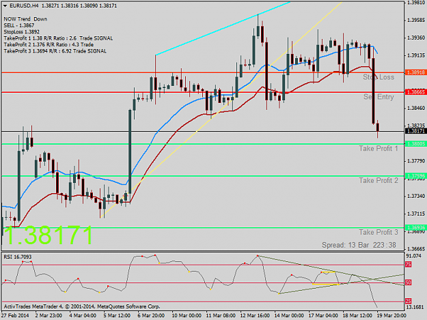Select the 'Stop Loss' chart label
Image resolution: width=427 pixels, height=320 pixels.
(x=378, y=77)
